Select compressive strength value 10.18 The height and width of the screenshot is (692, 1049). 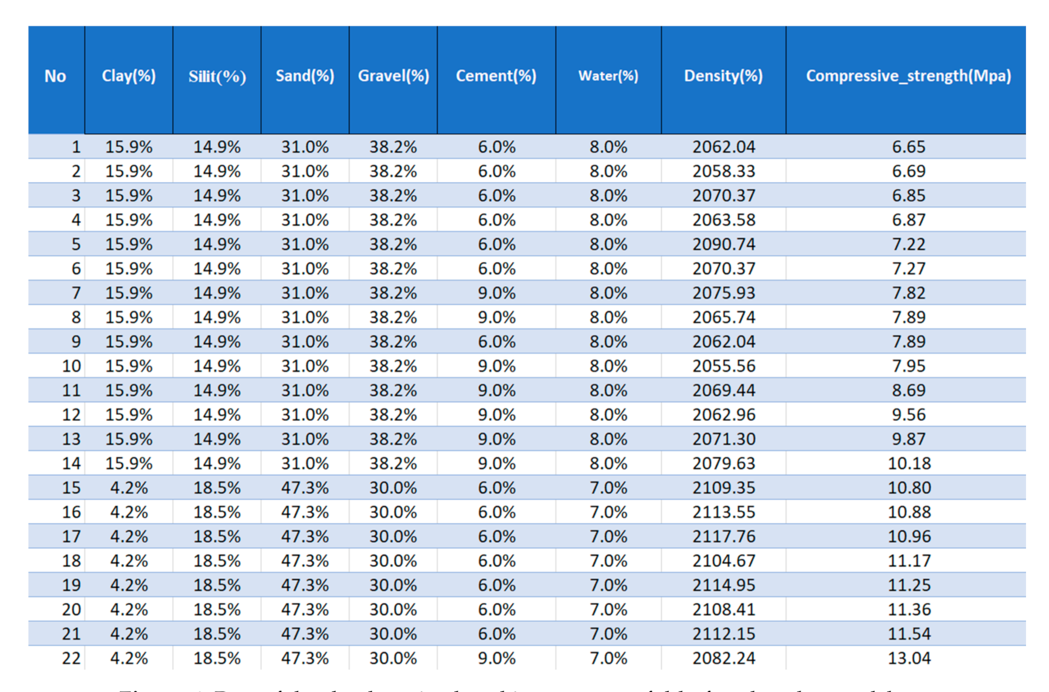coord(909,463)
